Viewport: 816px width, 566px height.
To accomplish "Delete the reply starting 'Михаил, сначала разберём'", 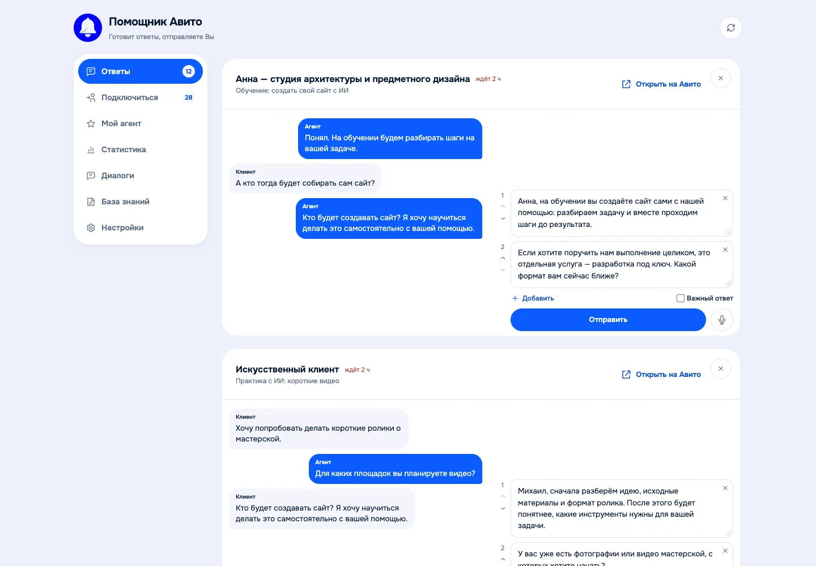I will [725, 488].
